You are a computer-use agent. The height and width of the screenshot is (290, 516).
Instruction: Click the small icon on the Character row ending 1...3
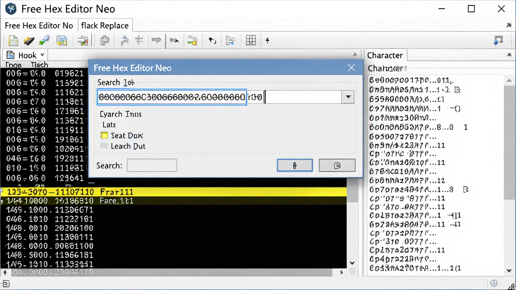(x=466, y=189)
